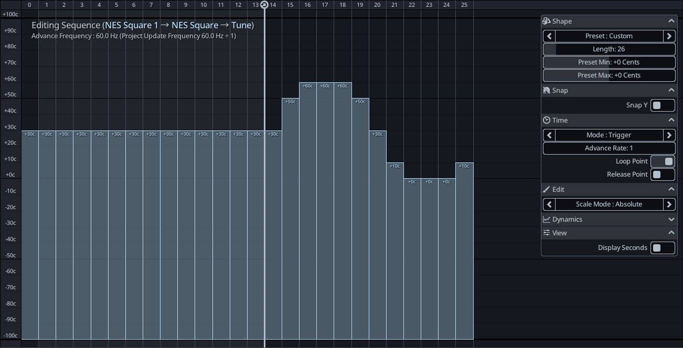Viewport: 683px width, 348px height.
Task: Click the loop point marker on timeline
Action: [264, 5]
